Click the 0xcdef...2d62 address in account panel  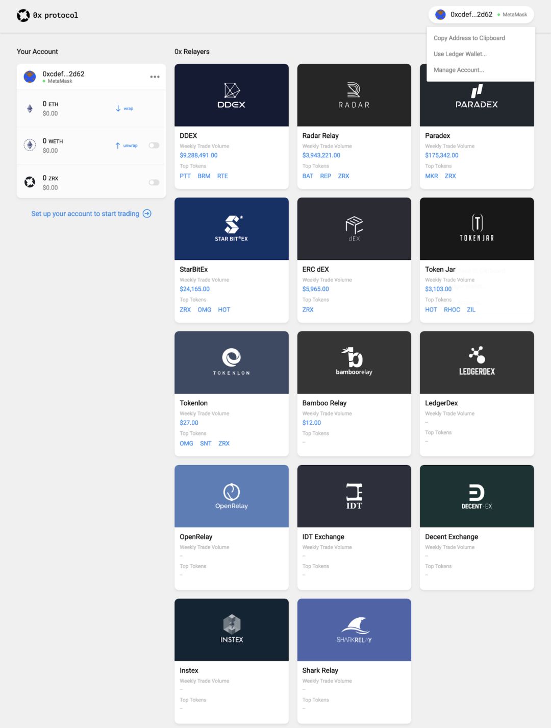point(63,74)
